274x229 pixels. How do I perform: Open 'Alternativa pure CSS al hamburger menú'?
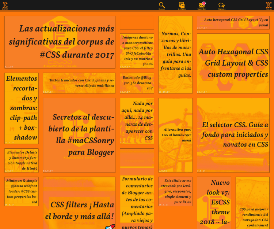(175, 134)
